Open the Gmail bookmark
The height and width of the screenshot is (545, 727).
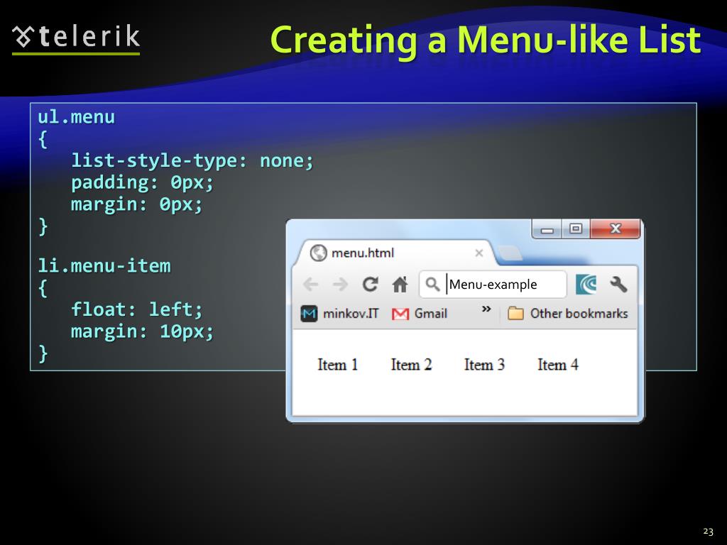pyautogui.click(x=420, y=314)
